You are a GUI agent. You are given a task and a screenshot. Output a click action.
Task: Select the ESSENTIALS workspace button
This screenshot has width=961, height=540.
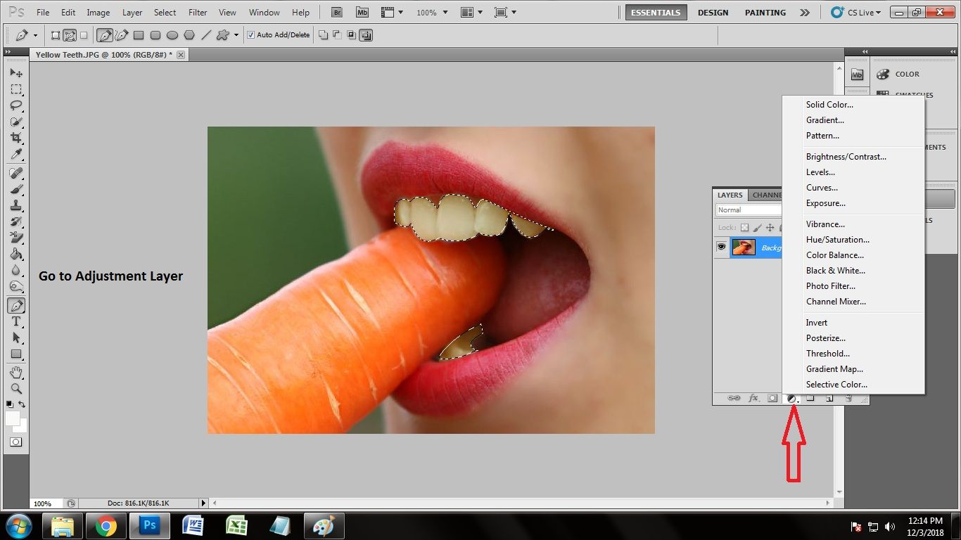pyautogui.click(x=656, y=13)
